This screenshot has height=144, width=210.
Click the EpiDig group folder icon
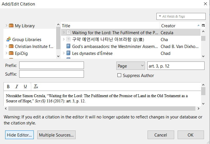(x=11, y=53)
